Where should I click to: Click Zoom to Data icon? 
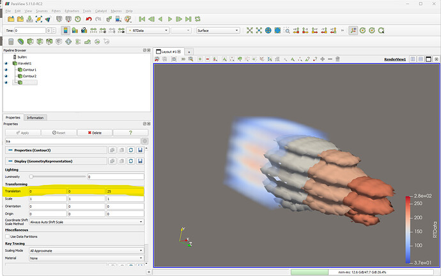pos(259,31)
